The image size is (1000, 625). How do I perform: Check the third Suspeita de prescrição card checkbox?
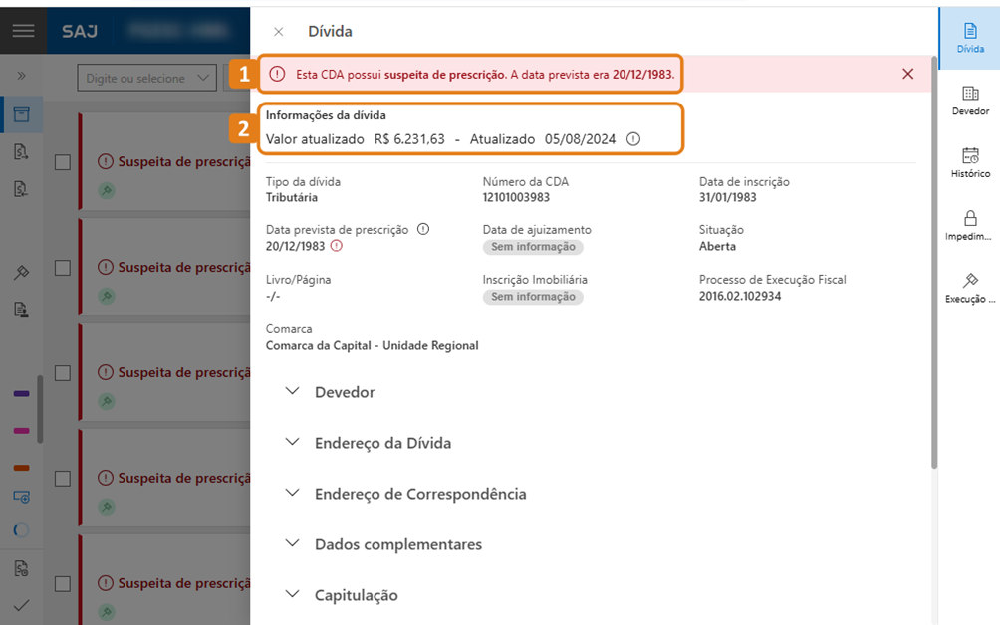coord(63,373)
